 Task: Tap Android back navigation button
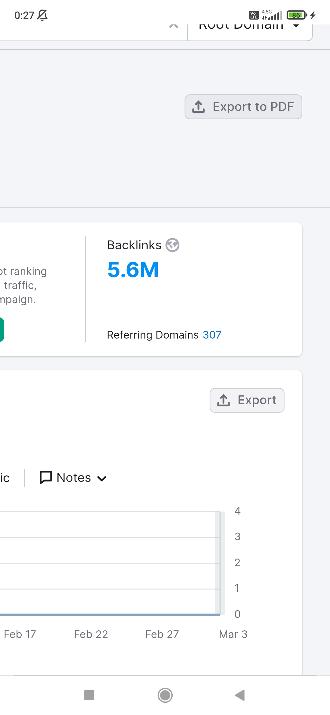pyautogui.click(x=240, y=695)
